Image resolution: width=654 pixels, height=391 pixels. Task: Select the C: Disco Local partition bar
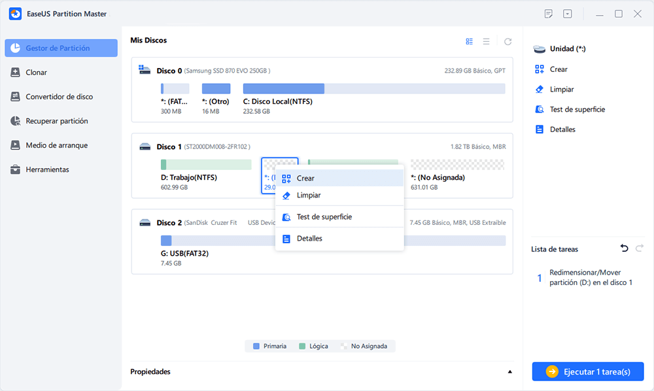point(374,88)
